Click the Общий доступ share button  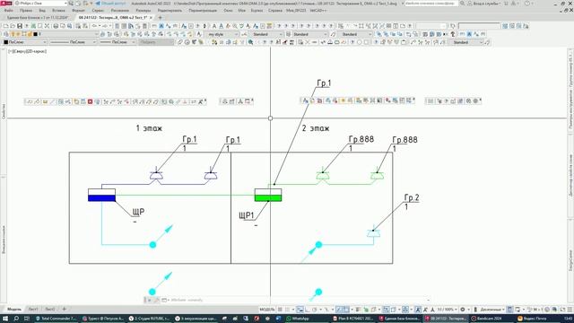coord(111,4)
